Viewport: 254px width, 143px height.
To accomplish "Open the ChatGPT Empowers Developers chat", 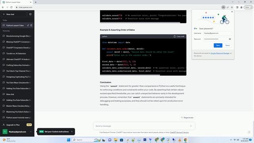I will pos(17,48).
